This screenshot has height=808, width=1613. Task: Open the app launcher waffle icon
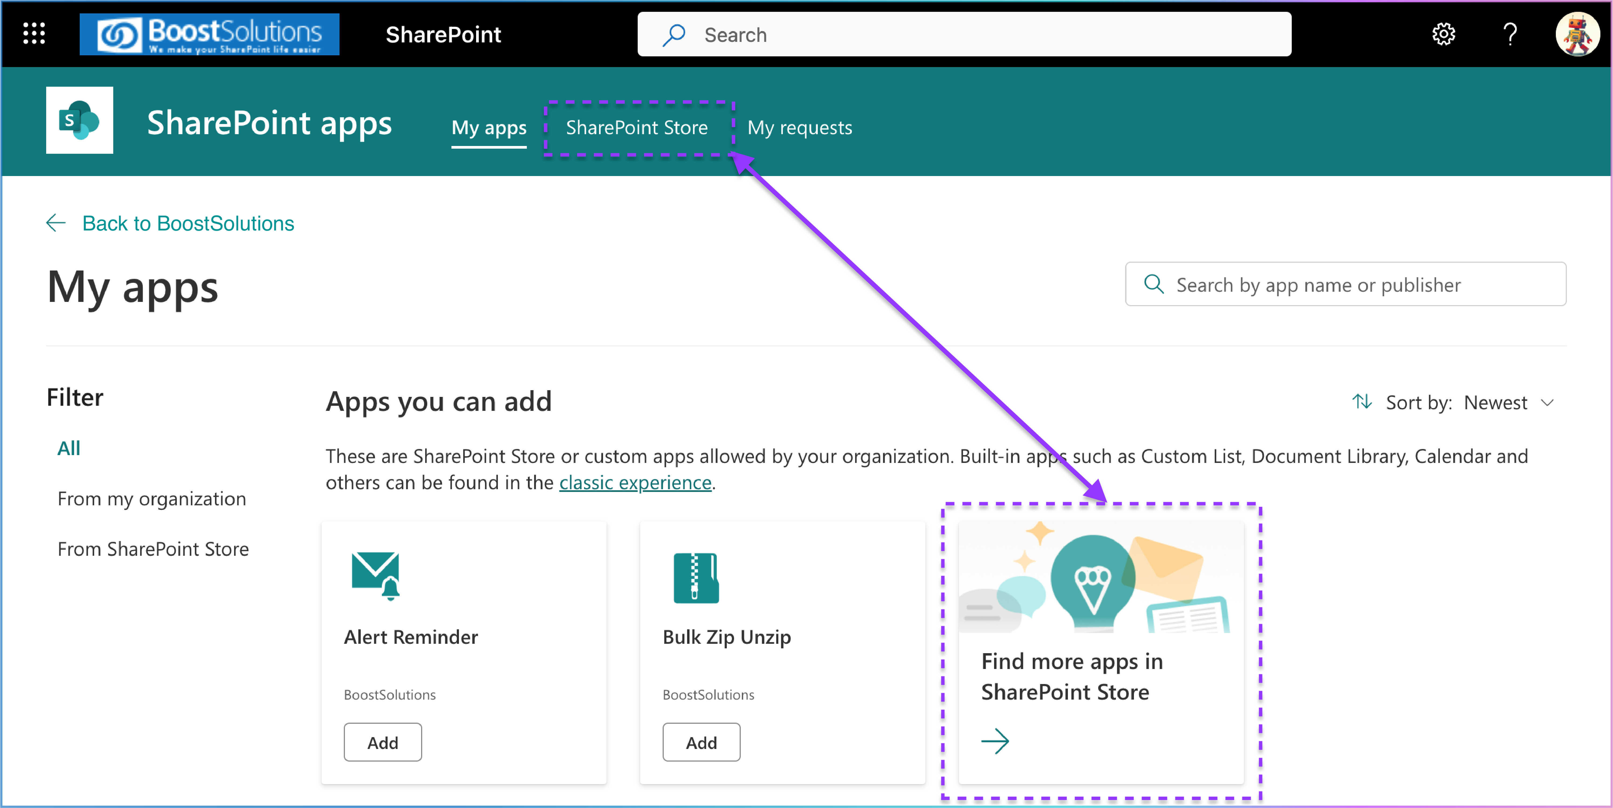pos(34,34)
